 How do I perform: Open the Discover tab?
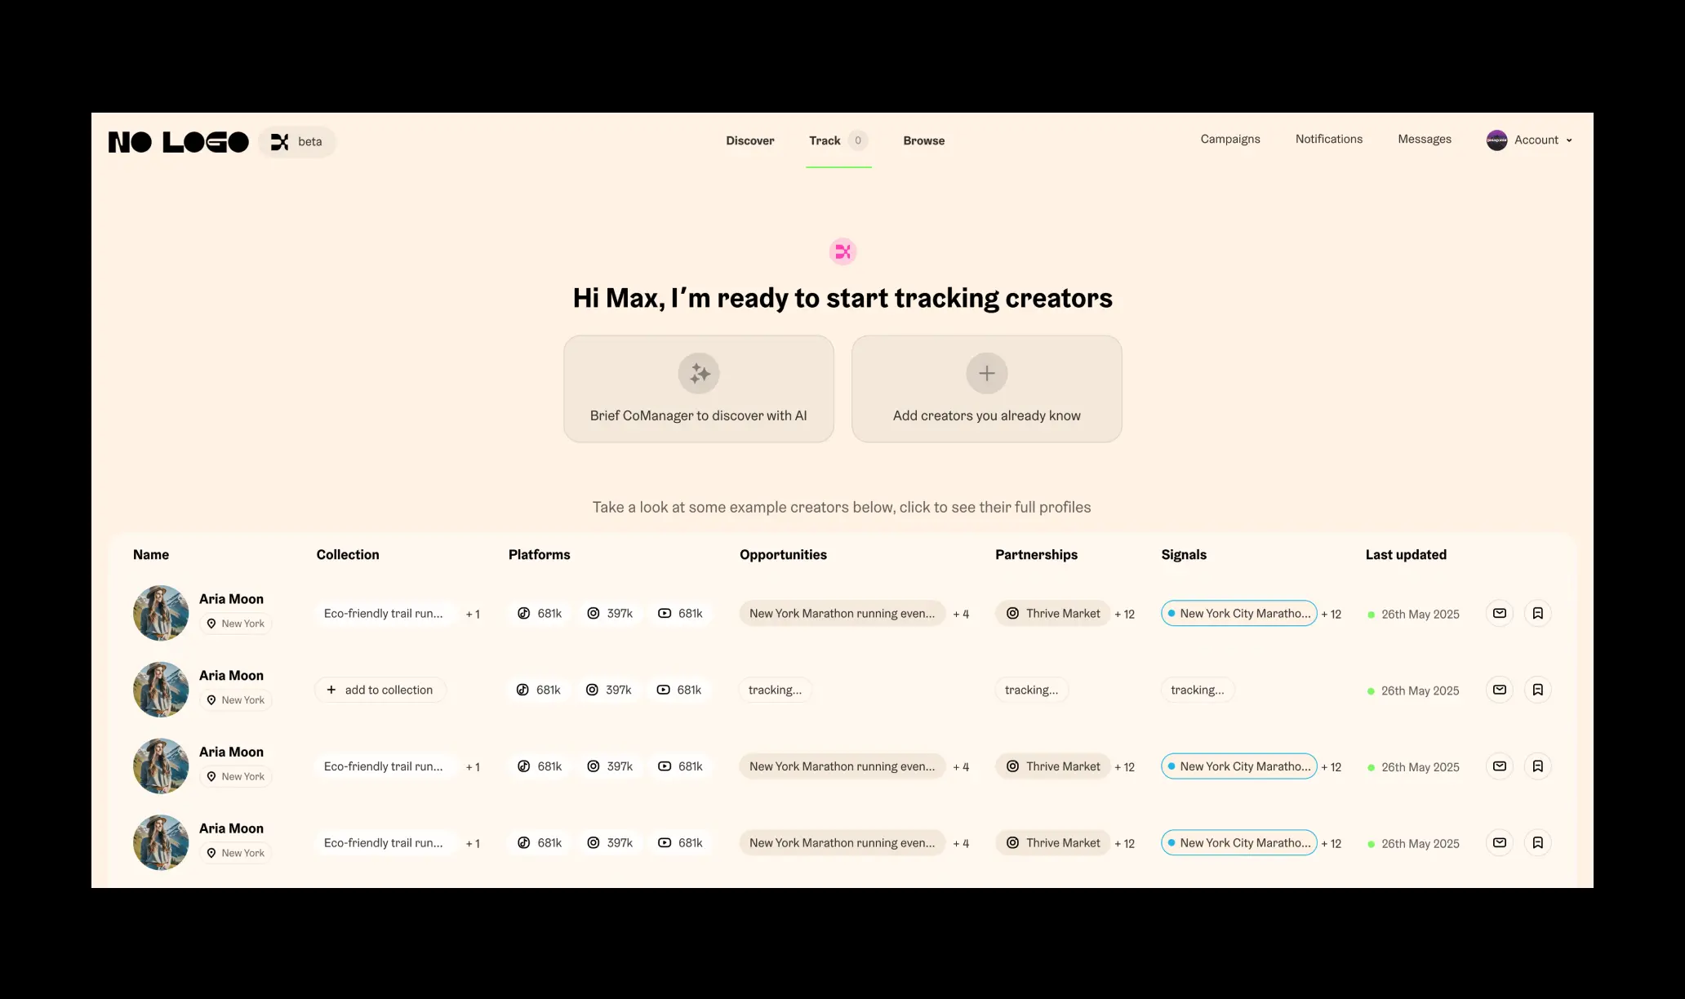(x=749, y=140)
